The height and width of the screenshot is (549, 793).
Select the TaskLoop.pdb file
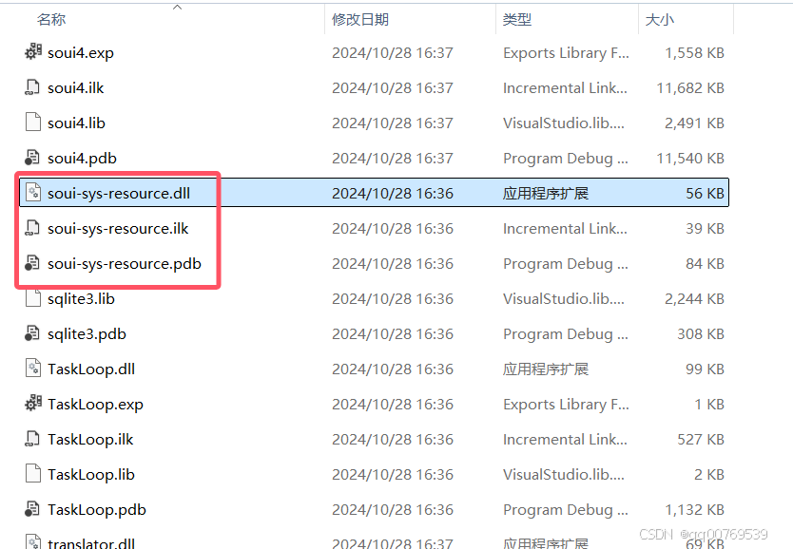(x=93, y=509)
